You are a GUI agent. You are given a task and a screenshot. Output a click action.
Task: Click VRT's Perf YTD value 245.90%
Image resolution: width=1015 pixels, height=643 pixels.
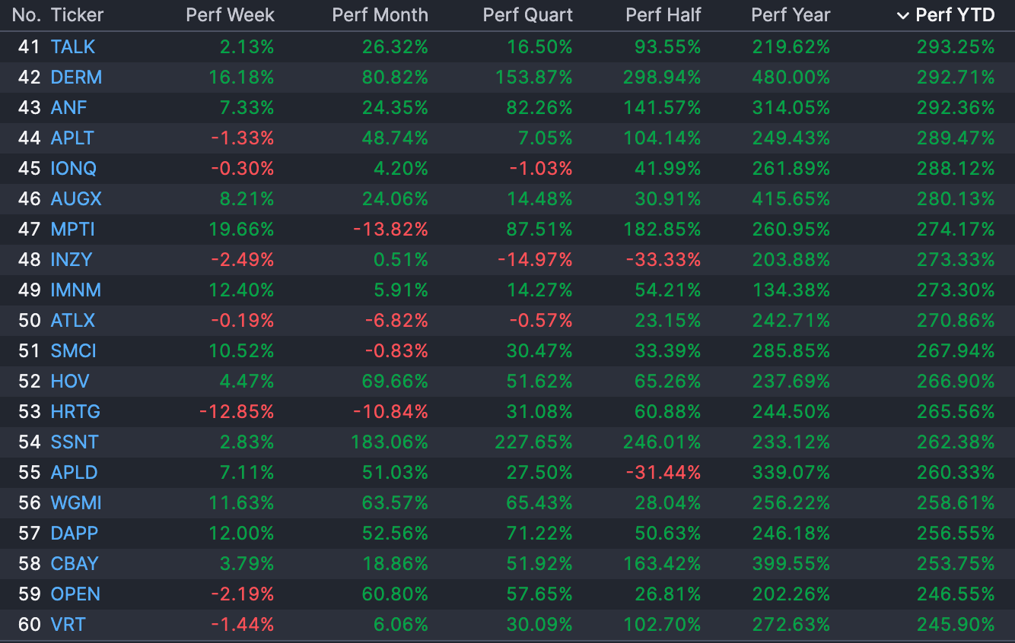[x=956, y=625]
